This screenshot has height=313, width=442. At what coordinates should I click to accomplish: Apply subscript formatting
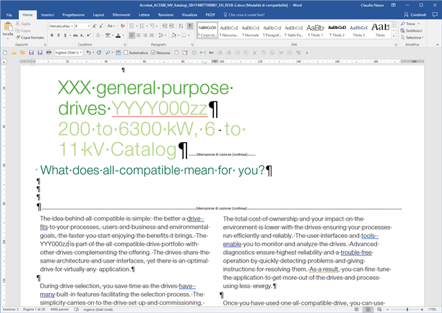click(81, 35)
